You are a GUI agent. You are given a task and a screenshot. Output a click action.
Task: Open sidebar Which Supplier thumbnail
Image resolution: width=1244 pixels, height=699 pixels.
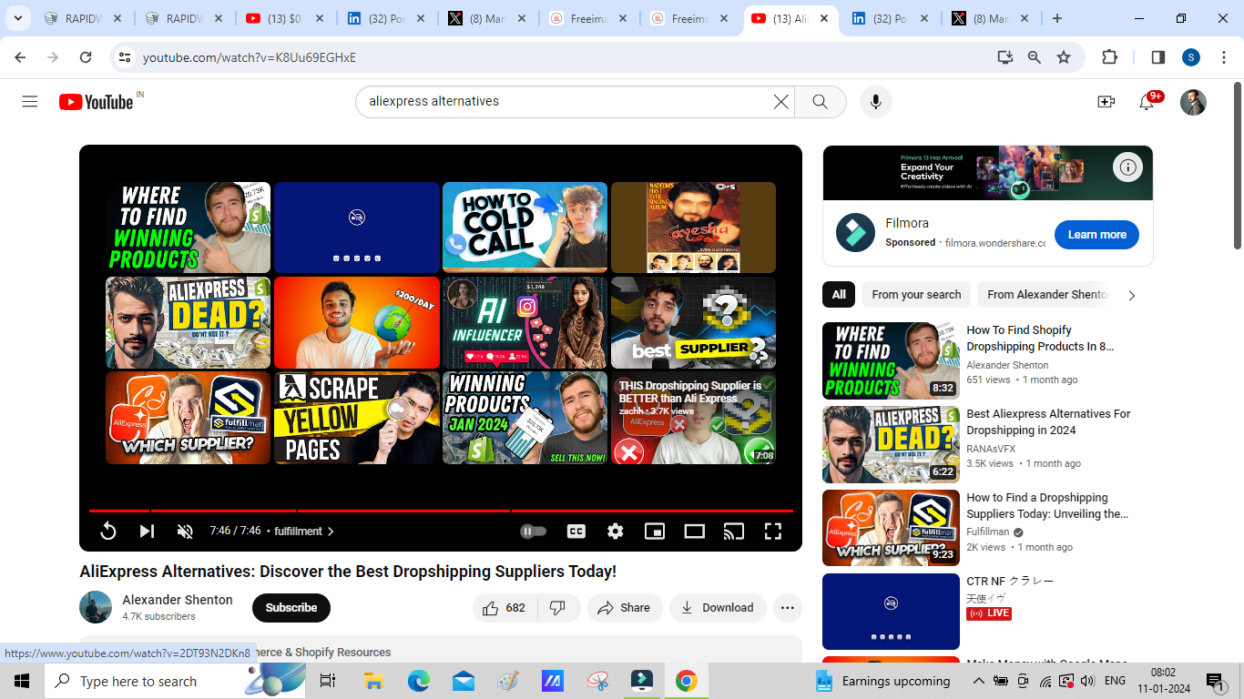(x=891, y=528)
